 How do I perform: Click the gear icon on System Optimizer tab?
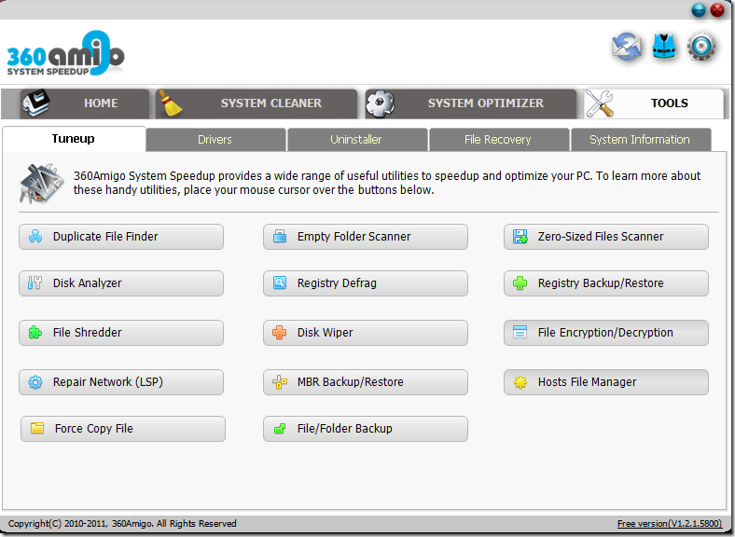[380, 103]
